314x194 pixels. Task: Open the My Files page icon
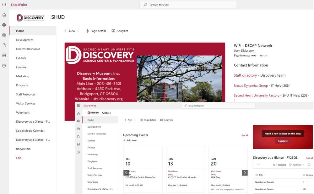click(4, 45)
